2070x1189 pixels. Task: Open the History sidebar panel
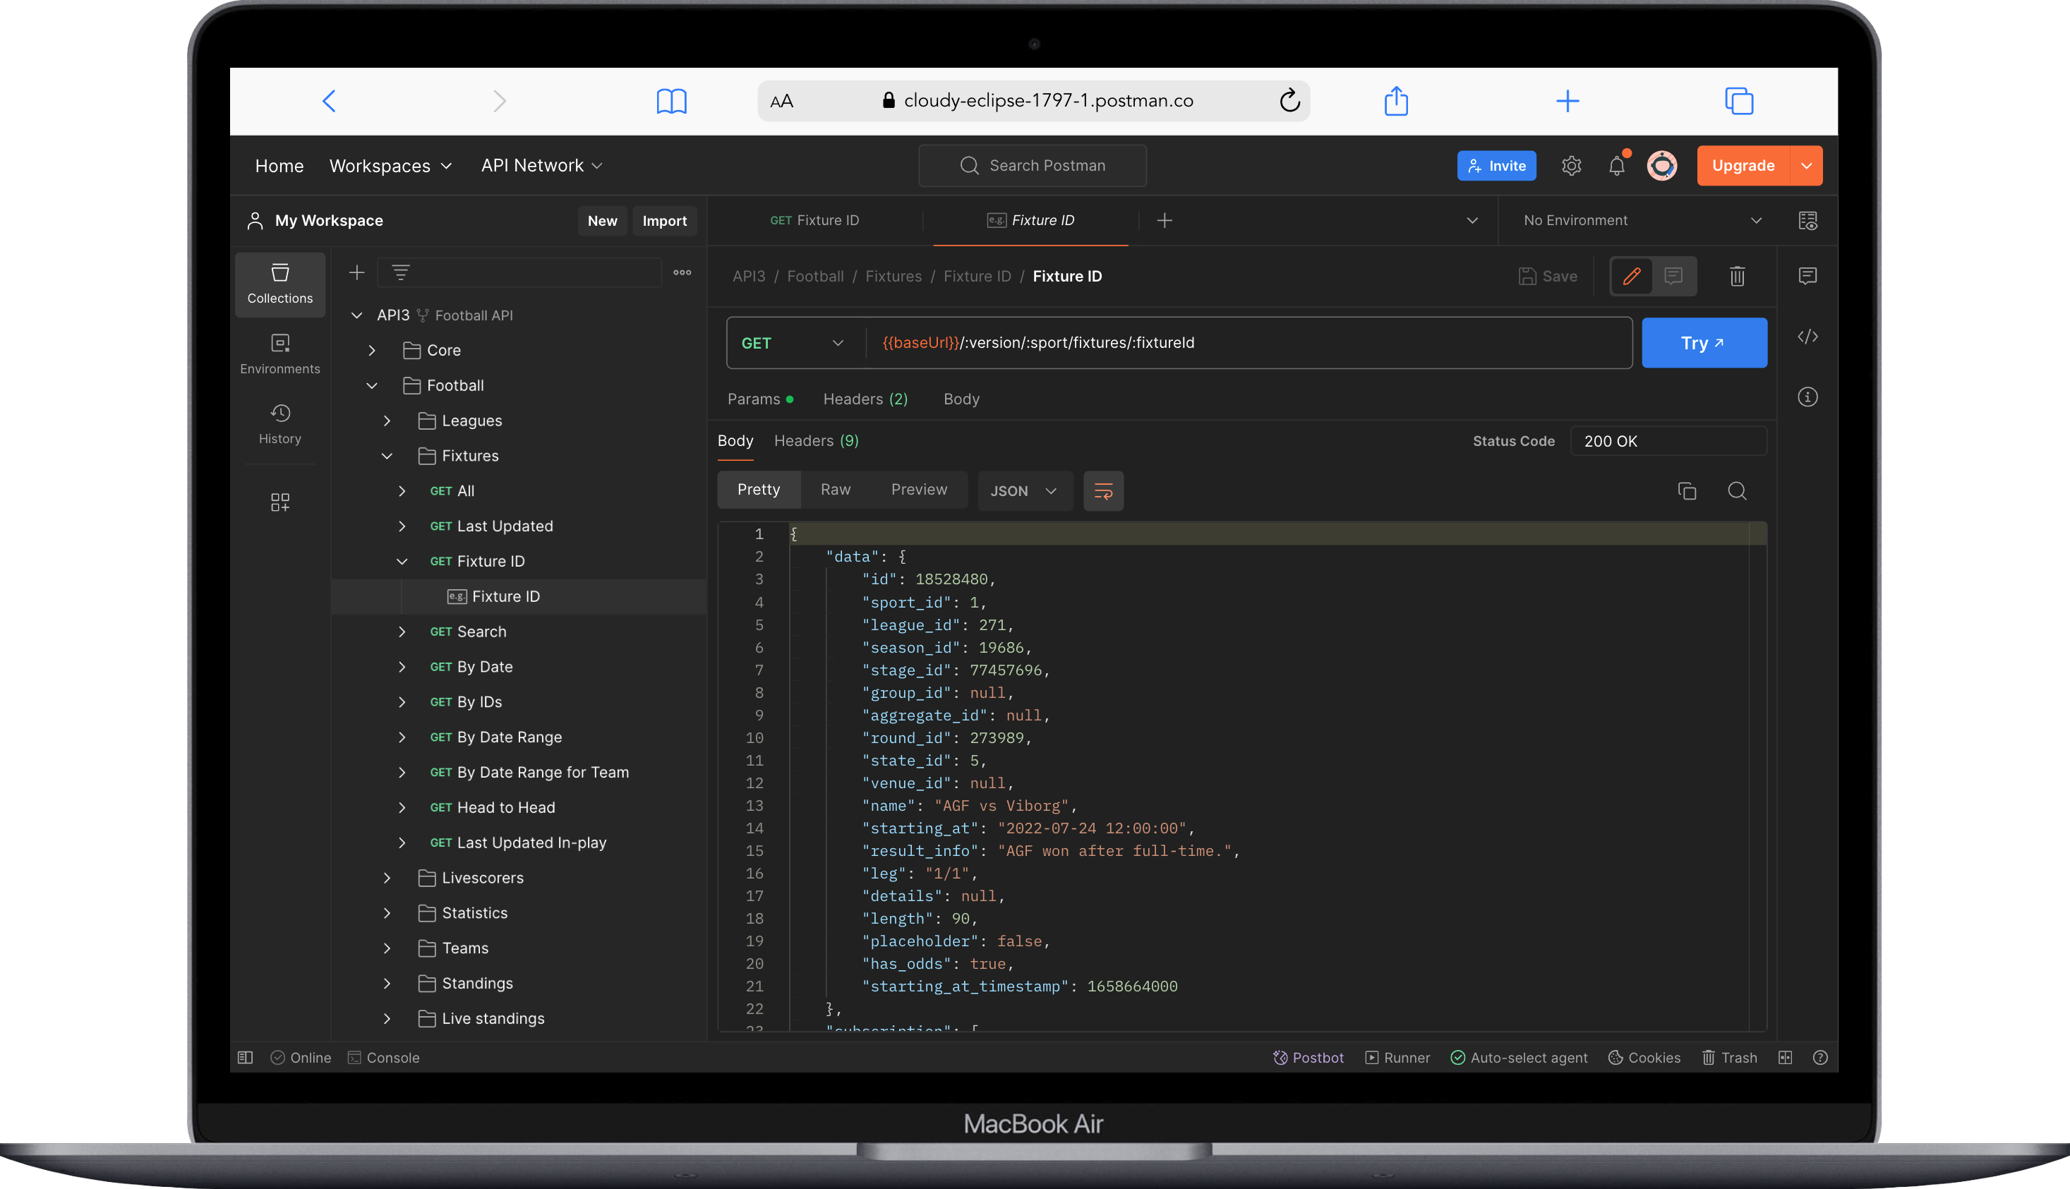point(280,424)
